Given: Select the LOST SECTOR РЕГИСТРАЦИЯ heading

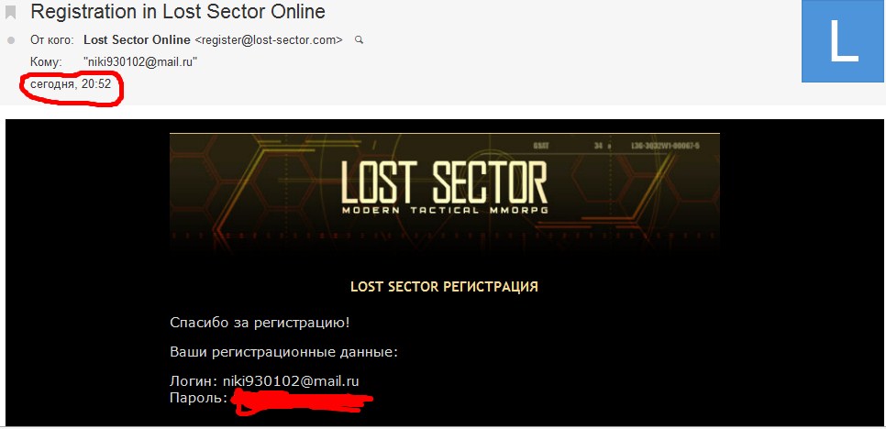Looking at the screenshot, I should 444,287.
